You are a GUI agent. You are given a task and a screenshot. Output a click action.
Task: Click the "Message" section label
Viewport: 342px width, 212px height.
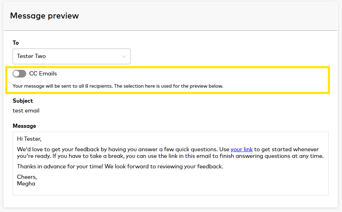(24, 126)
